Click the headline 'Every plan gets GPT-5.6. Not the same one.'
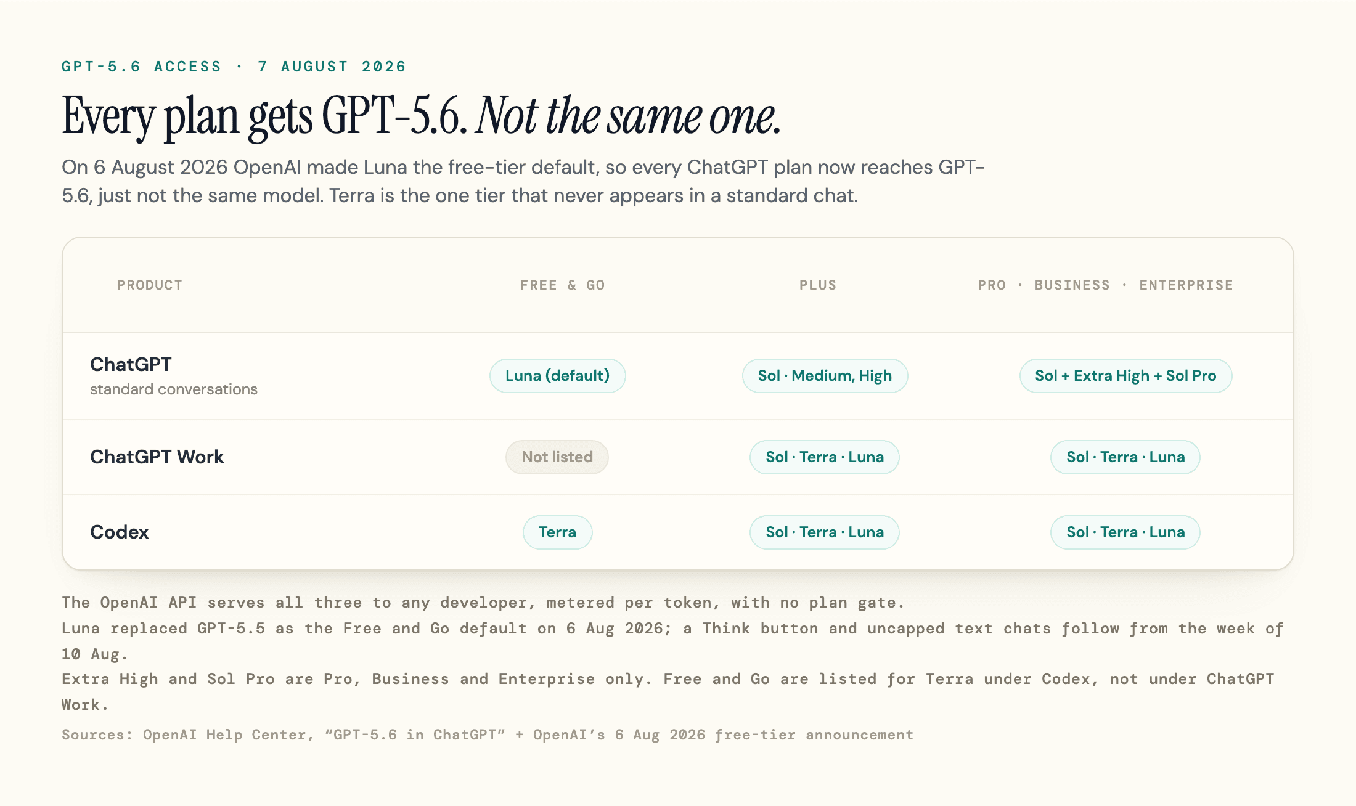The height and width of the screenshot is (806, 1356). point(422,116)
